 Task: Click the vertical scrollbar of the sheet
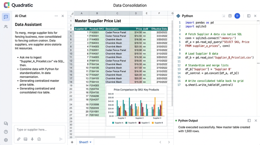[x=172, y=63]
